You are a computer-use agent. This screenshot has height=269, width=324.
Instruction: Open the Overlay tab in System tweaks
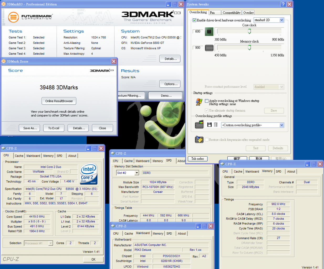(x=248, y=13)
